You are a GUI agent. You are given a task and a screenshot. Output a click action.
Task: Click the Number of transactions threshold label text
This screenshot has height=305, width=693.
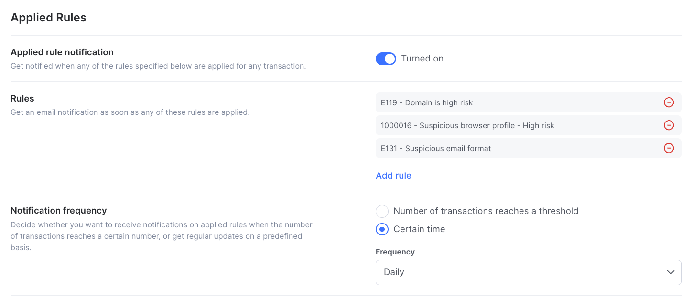(x=486, y=211)
